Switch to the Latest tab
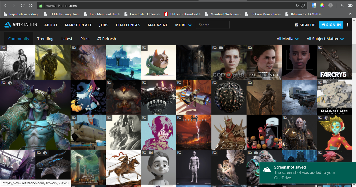Viewport: 356px width, 187px height. pos(67,39)
